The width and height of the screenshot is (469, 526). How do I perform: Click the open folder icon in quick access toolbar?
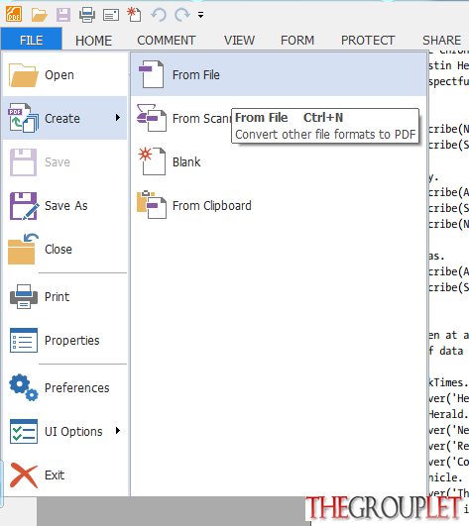[39, 15]
